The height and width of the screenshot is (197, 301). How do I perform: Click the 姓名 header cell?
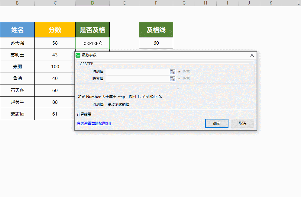pos(17,30)
